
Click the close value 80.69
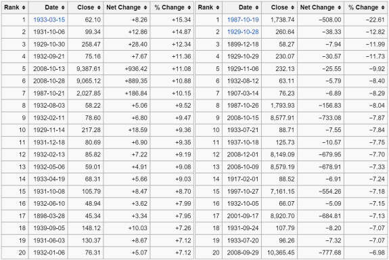click(x=93, y=142)
